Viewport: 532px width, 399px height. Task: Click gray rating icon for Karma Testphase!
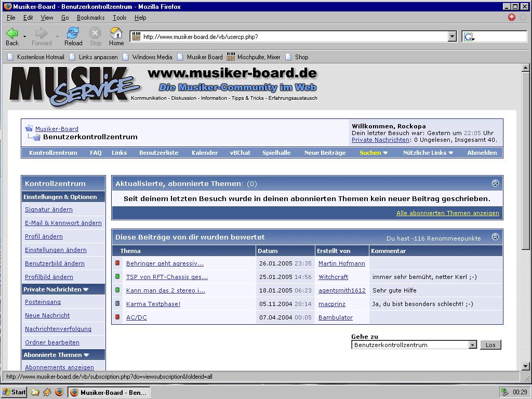pos(117,303)
